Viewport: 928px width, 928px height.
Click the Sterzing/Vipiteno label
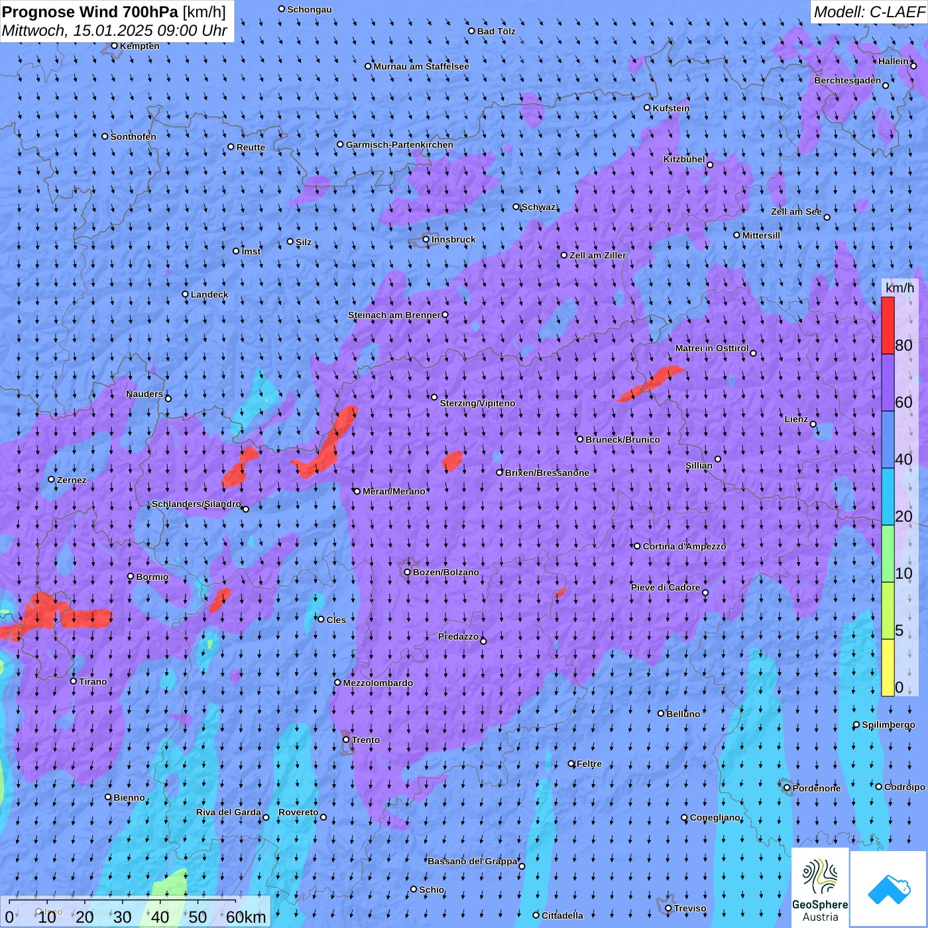tap(477, 403)
